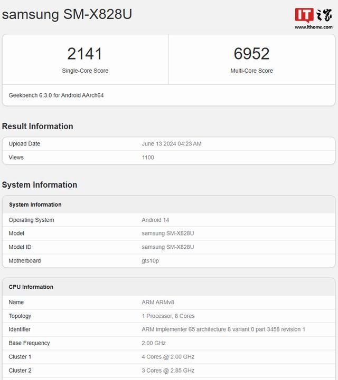Click Geekbench 6.3.0 for Android AArch64 text

pyautogui.click(x=56, y=95)
